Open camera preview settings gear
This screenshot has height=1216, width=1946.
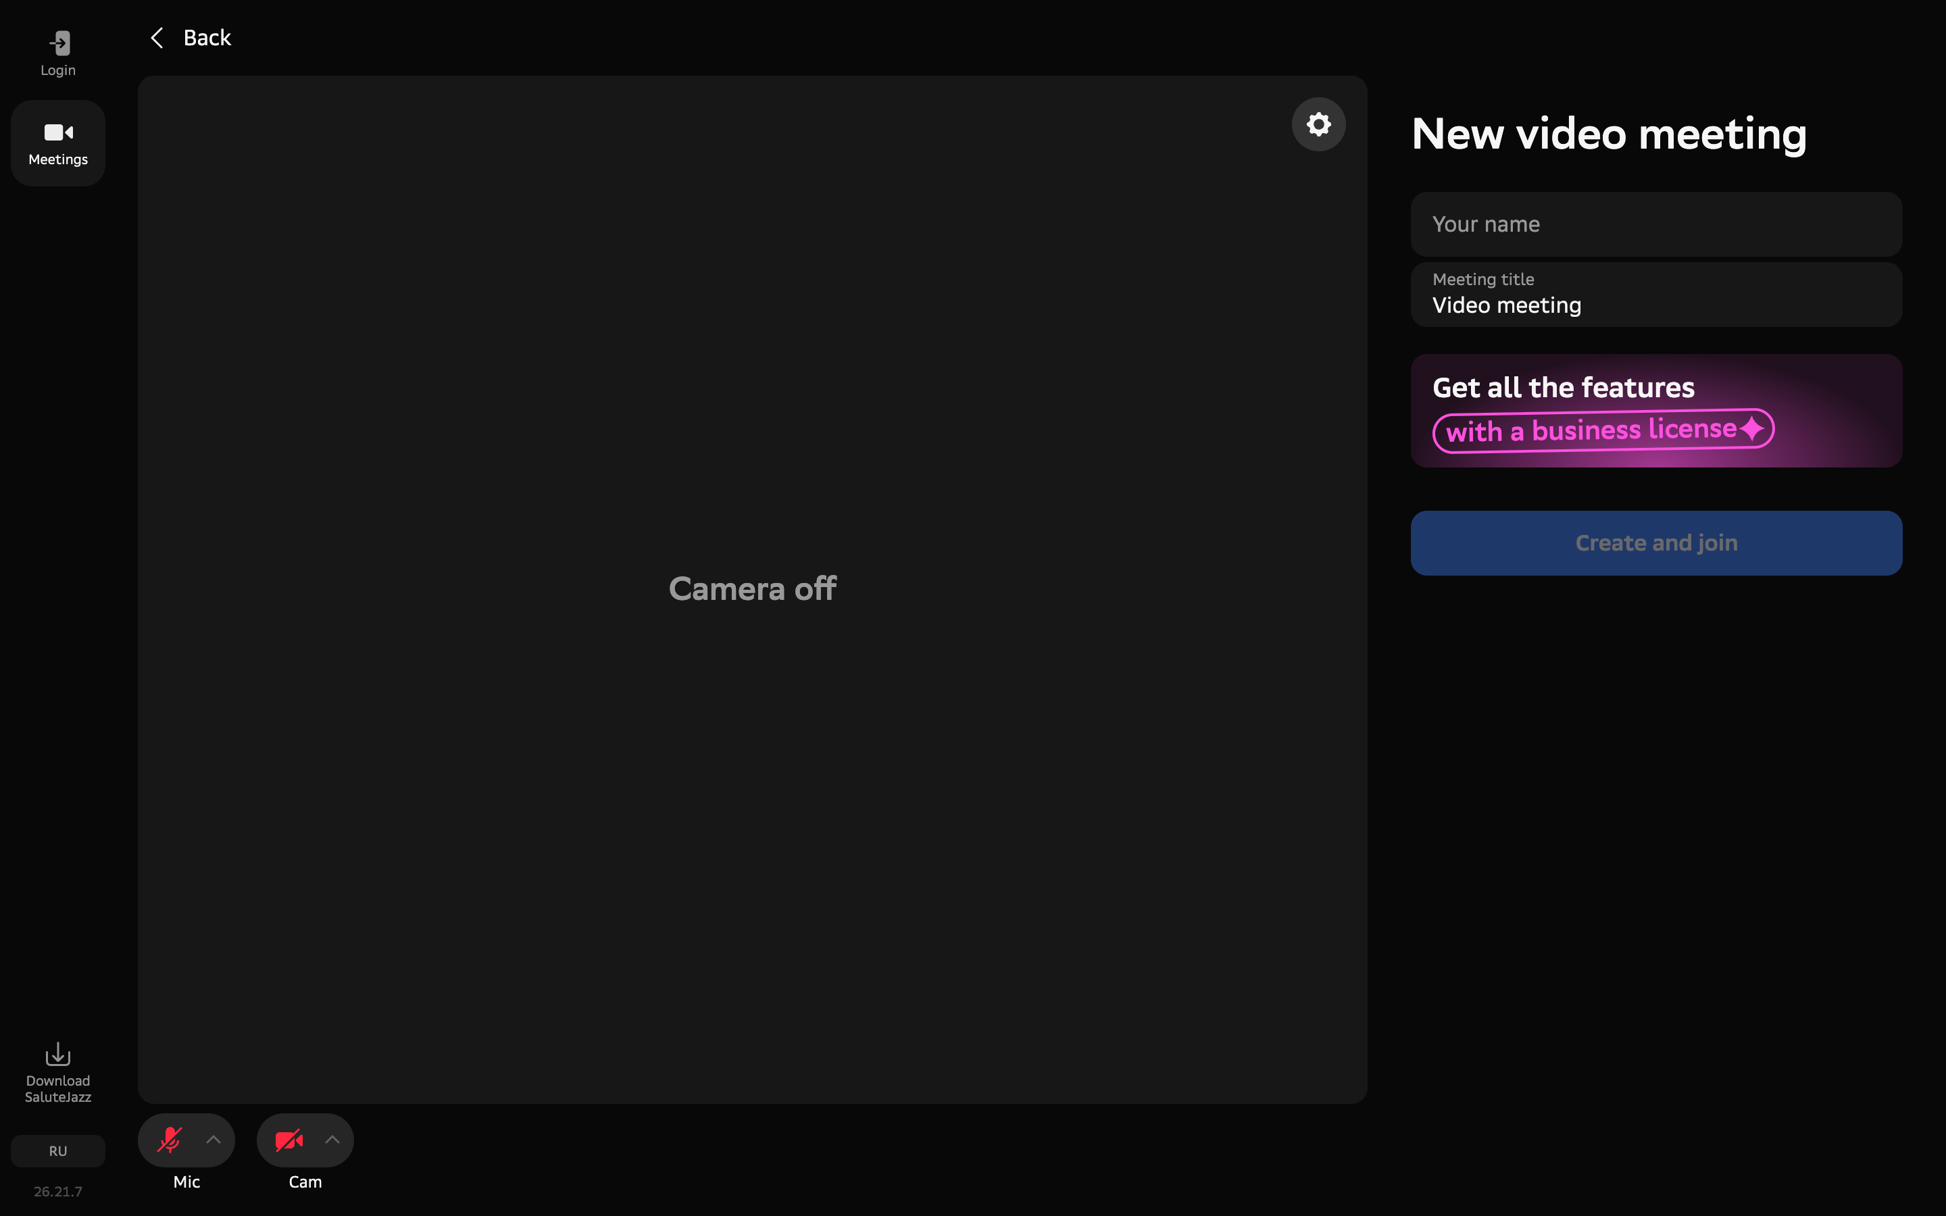click(x=1318, y=124)
